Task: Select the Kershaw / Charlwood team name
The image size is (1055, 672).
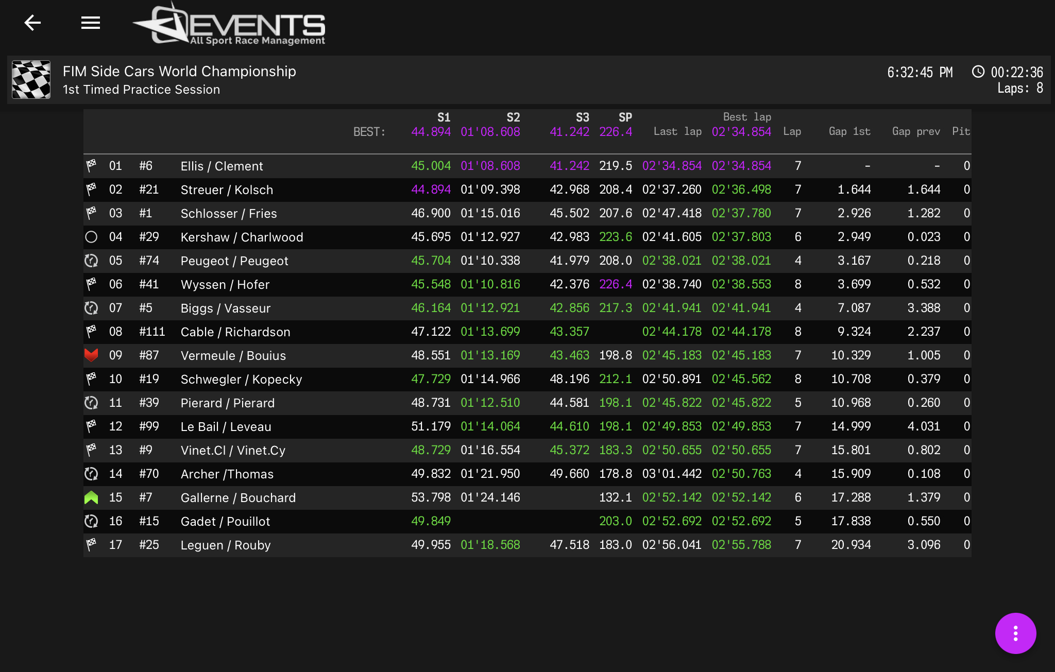Action: [242, 237]
